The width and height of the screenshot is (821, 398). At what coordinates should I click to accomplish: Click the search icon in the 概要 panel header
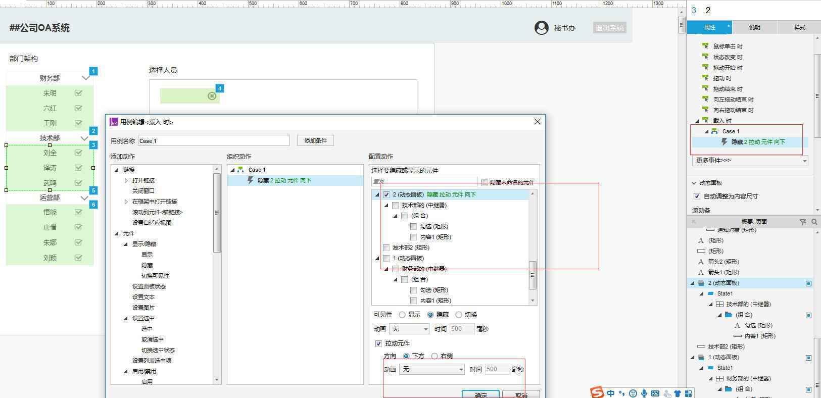tap(814, 222)
